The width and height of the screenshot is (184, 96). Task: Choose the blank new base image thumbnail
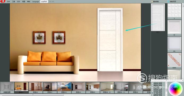pyautogui.click(x=7, y=88)
